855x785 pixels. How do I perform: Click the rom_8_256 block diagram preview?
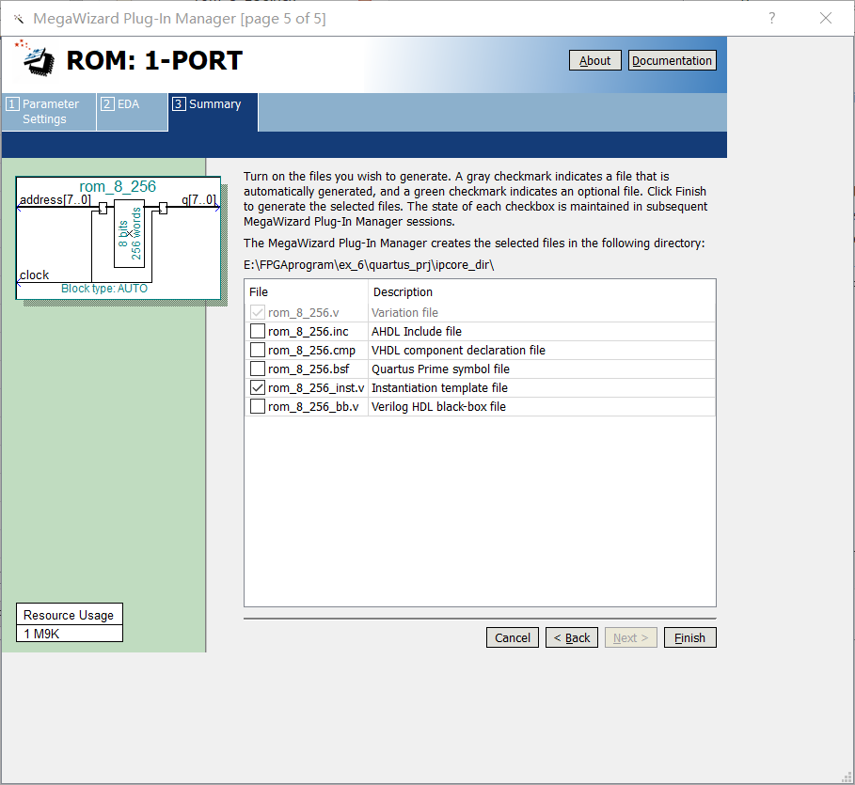click(x=119, y=238)
